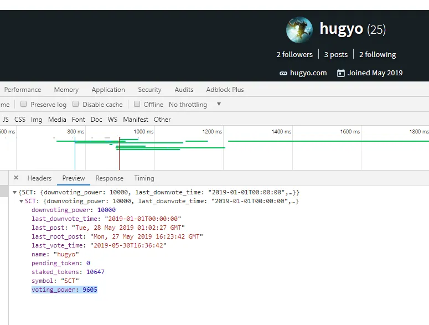Screen dimensions: 429x325
Task: Filter requests by Font
Action: (x=78, y=120)
